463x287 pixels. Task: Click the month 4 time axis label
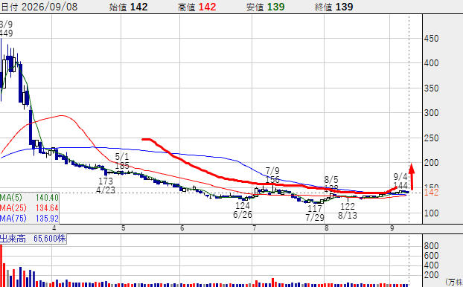pyautogui.click(x=54, y=228)
